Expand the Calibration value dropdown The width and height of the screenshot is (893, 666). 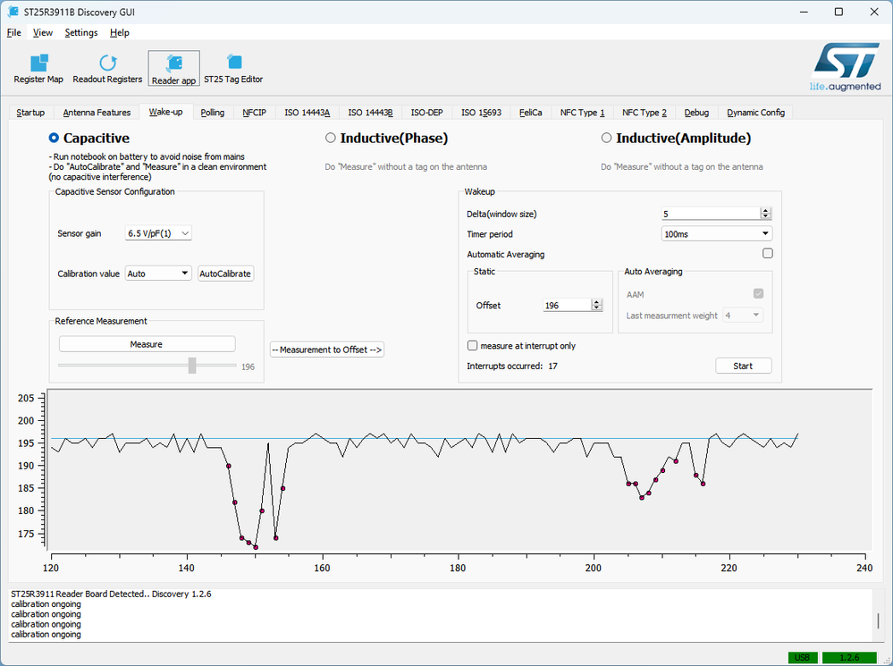pos(158,274)
